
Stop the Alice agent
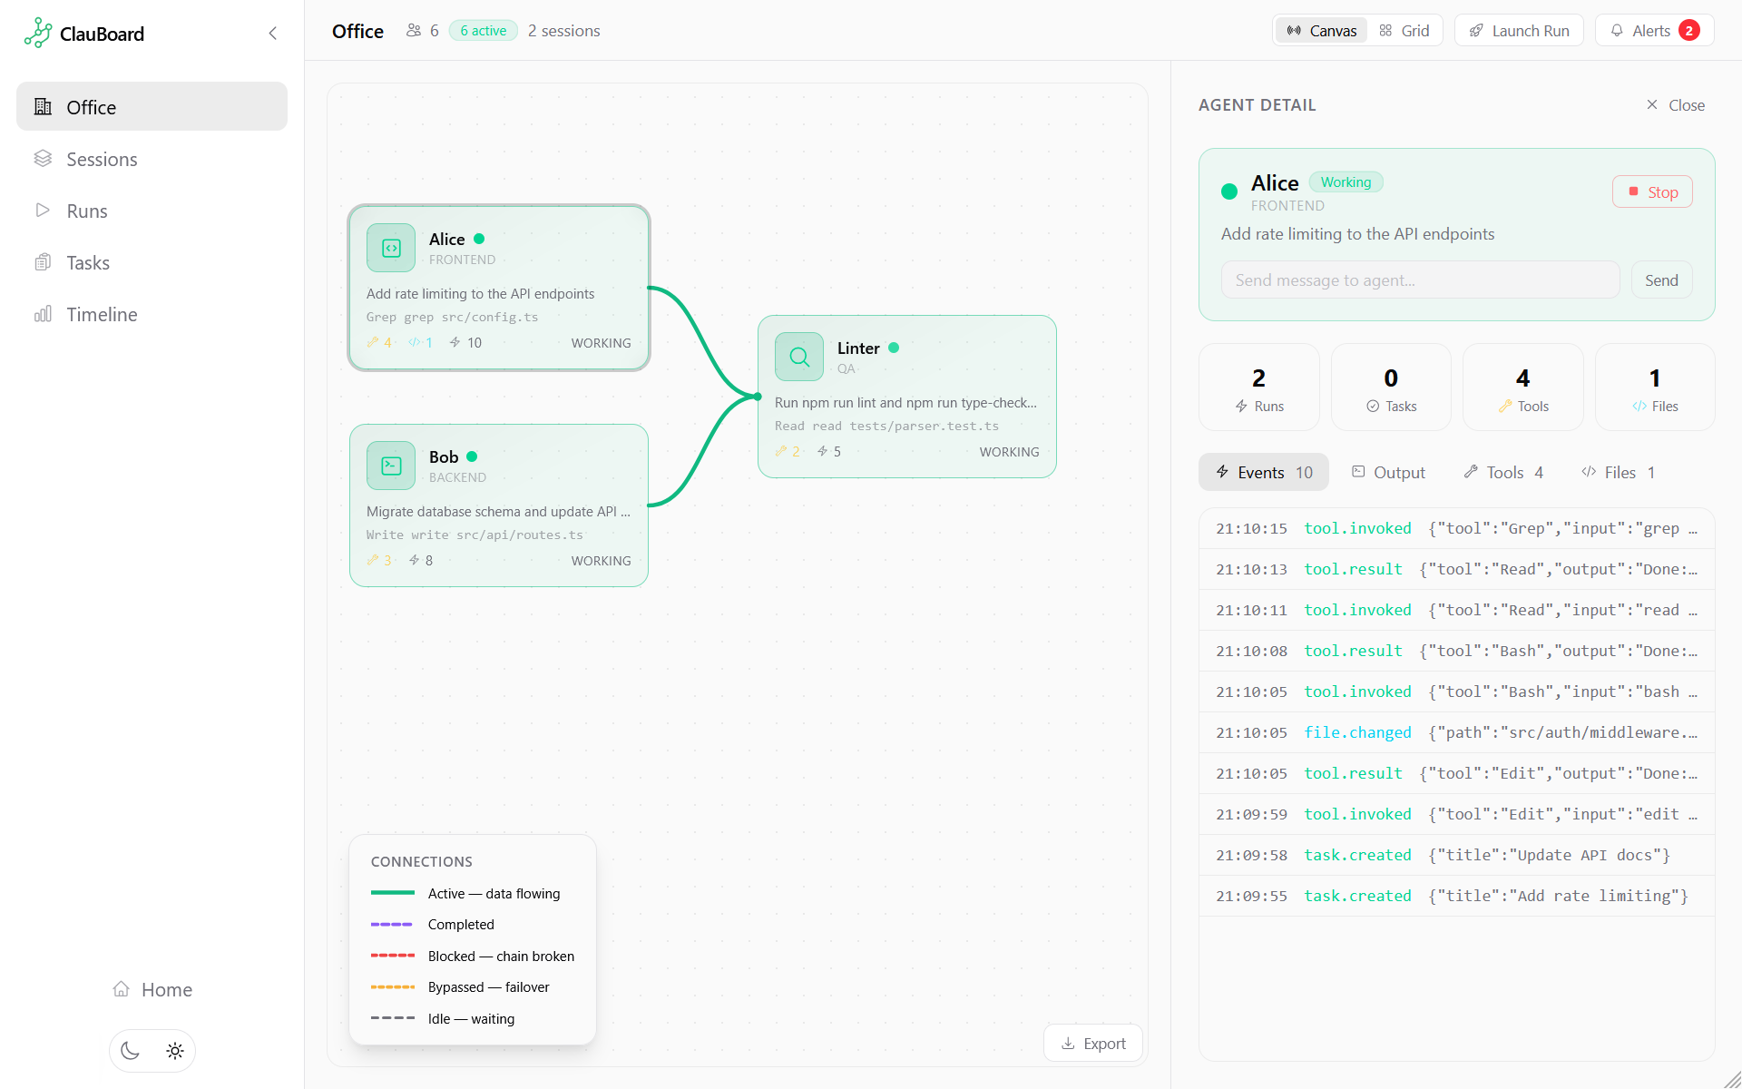pos(1651,191)
